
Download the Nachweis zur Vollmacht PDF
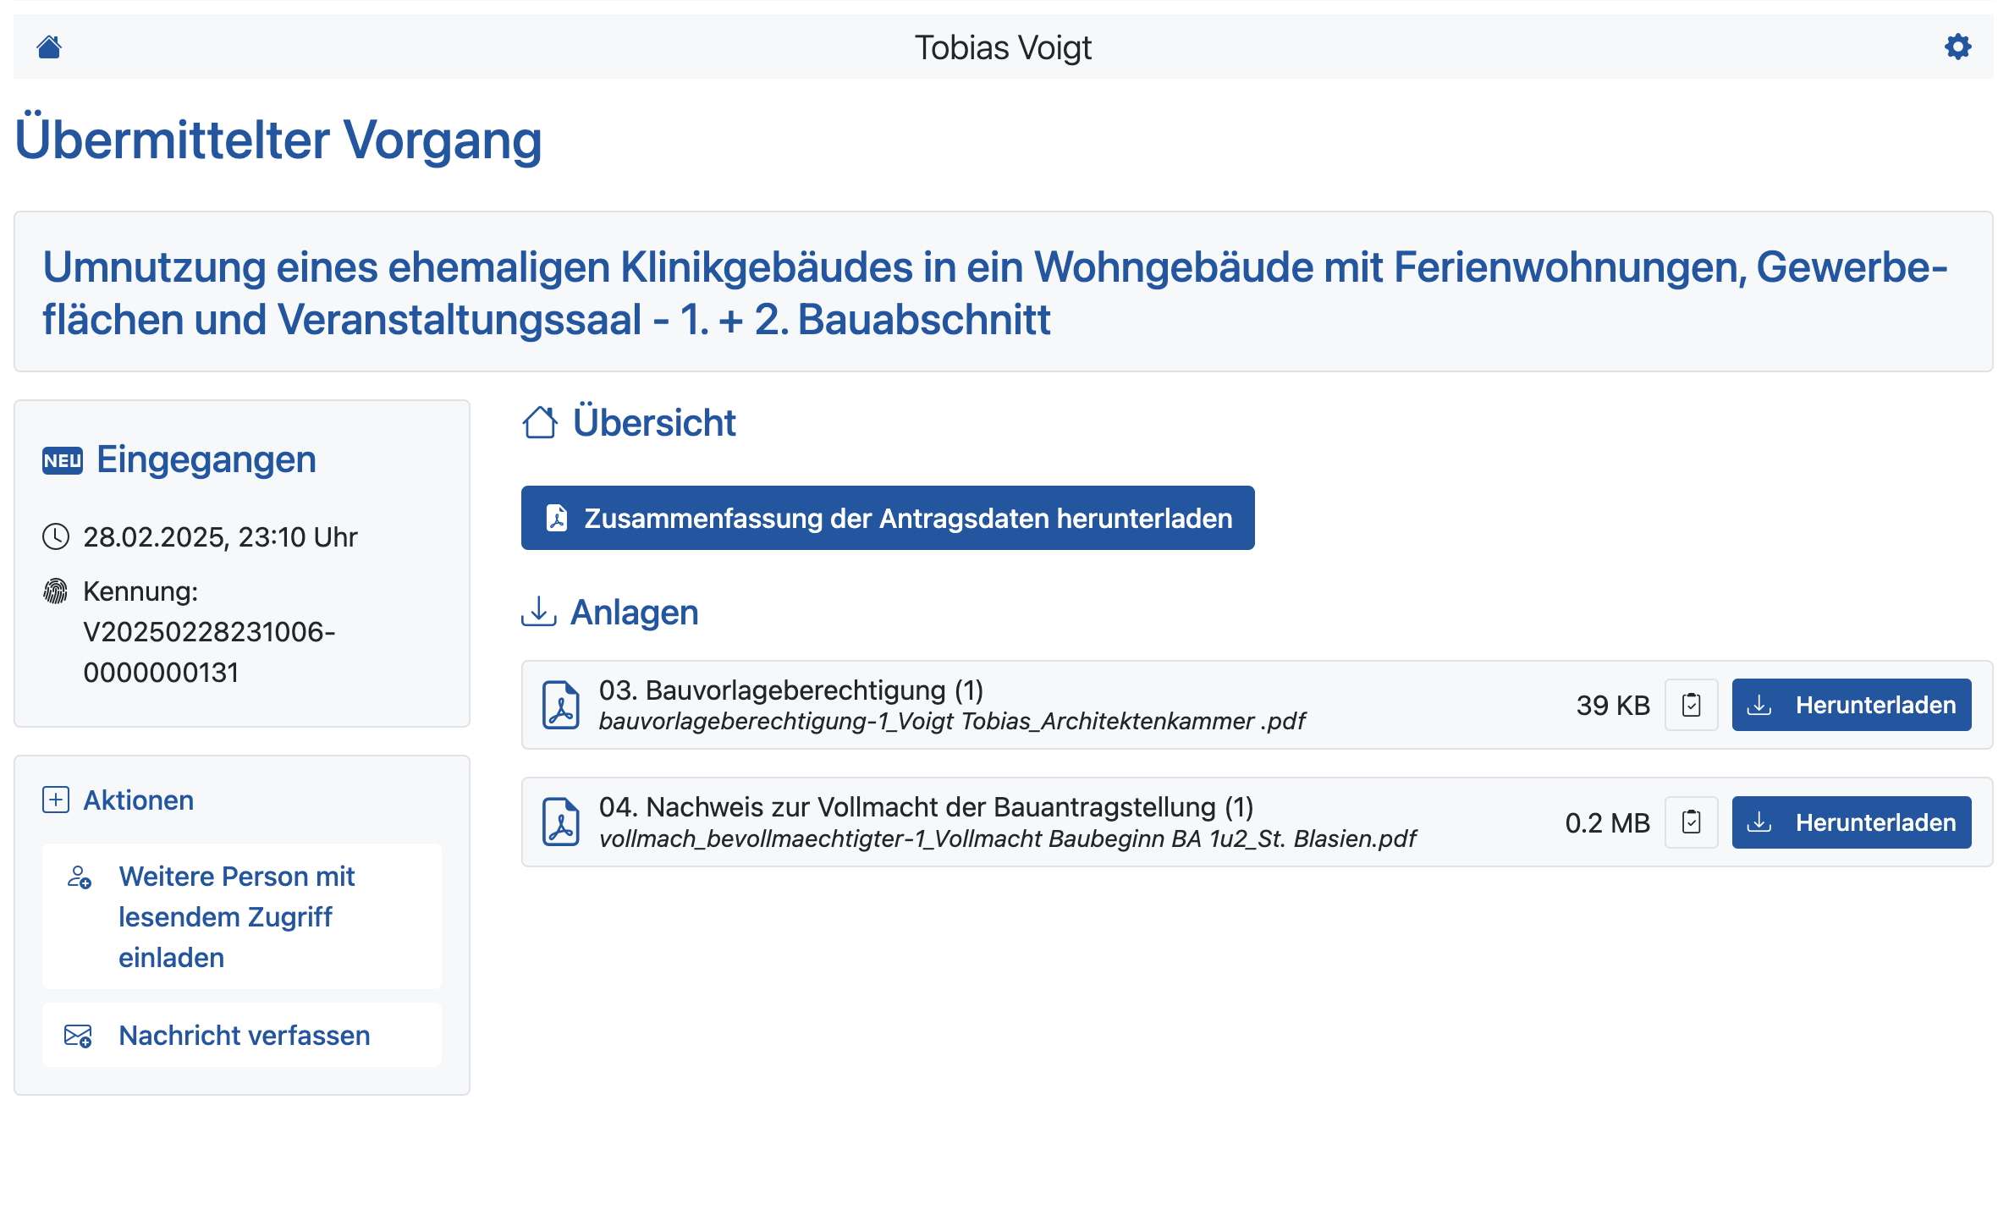click(1852, 822)
